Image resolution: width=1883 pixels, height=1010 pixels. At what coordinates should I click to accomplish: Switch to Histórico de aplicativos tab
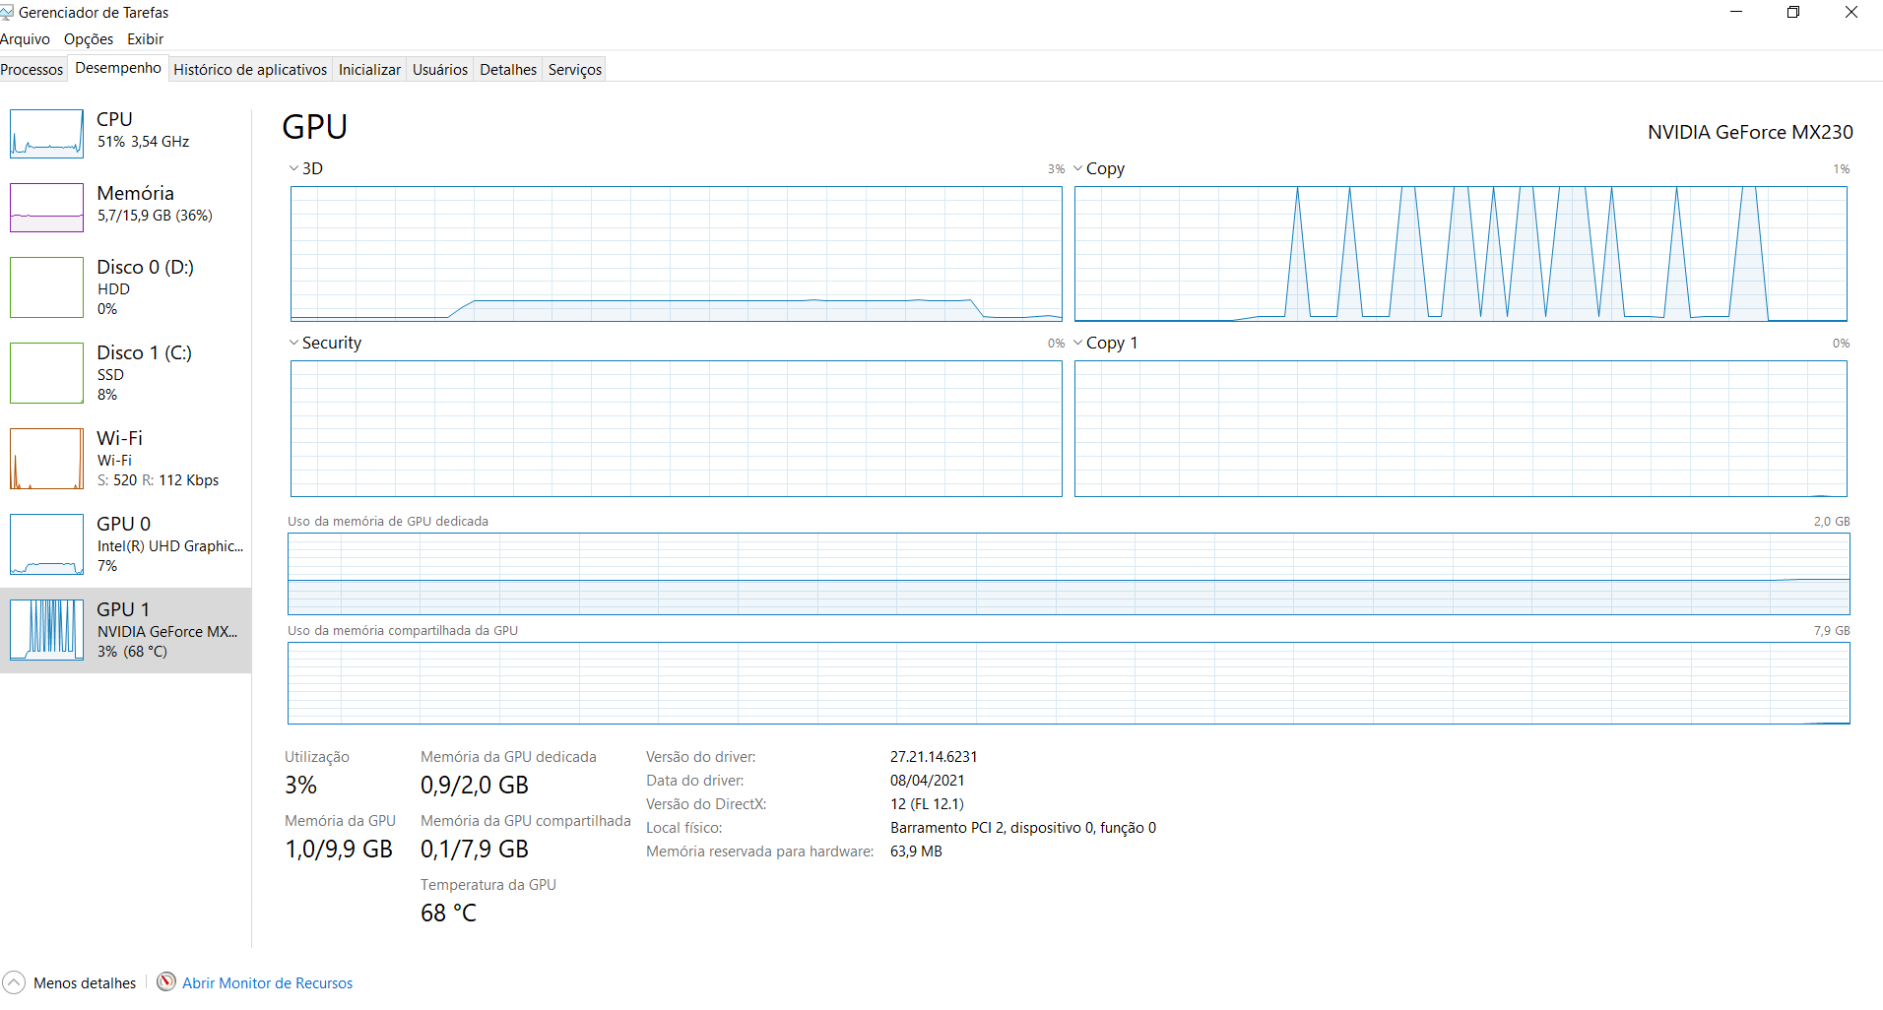(250, 69)
